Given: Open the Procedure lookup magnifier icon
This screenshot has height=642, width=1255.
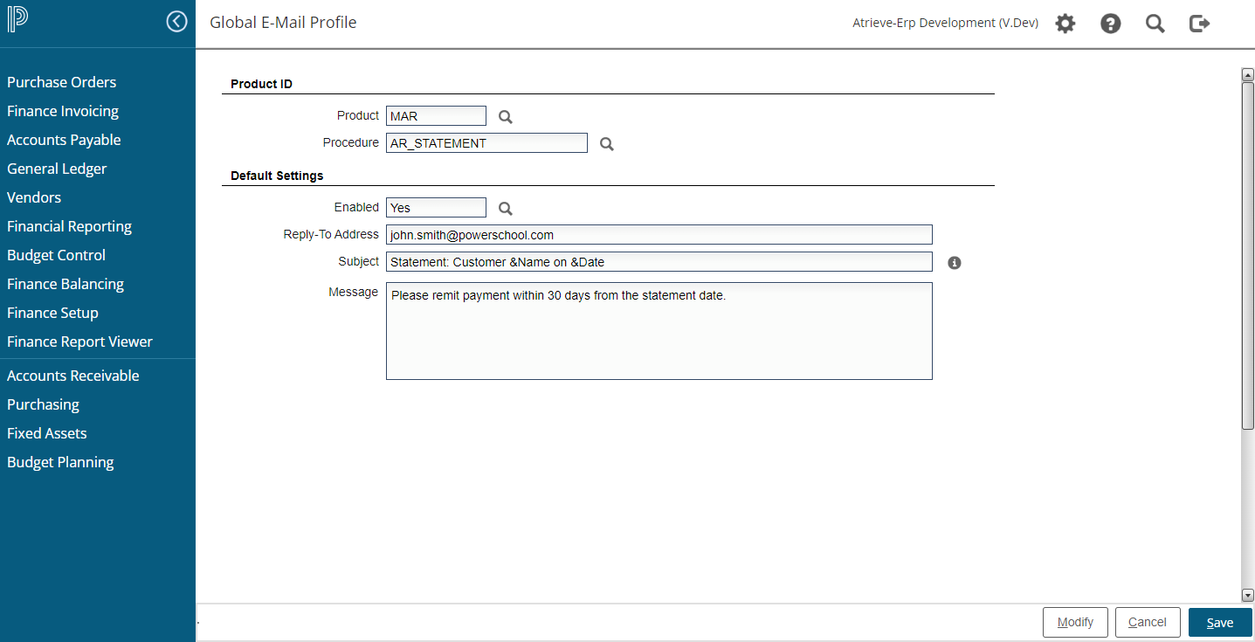Looking at the screenshot, I should tap(607, 144).
